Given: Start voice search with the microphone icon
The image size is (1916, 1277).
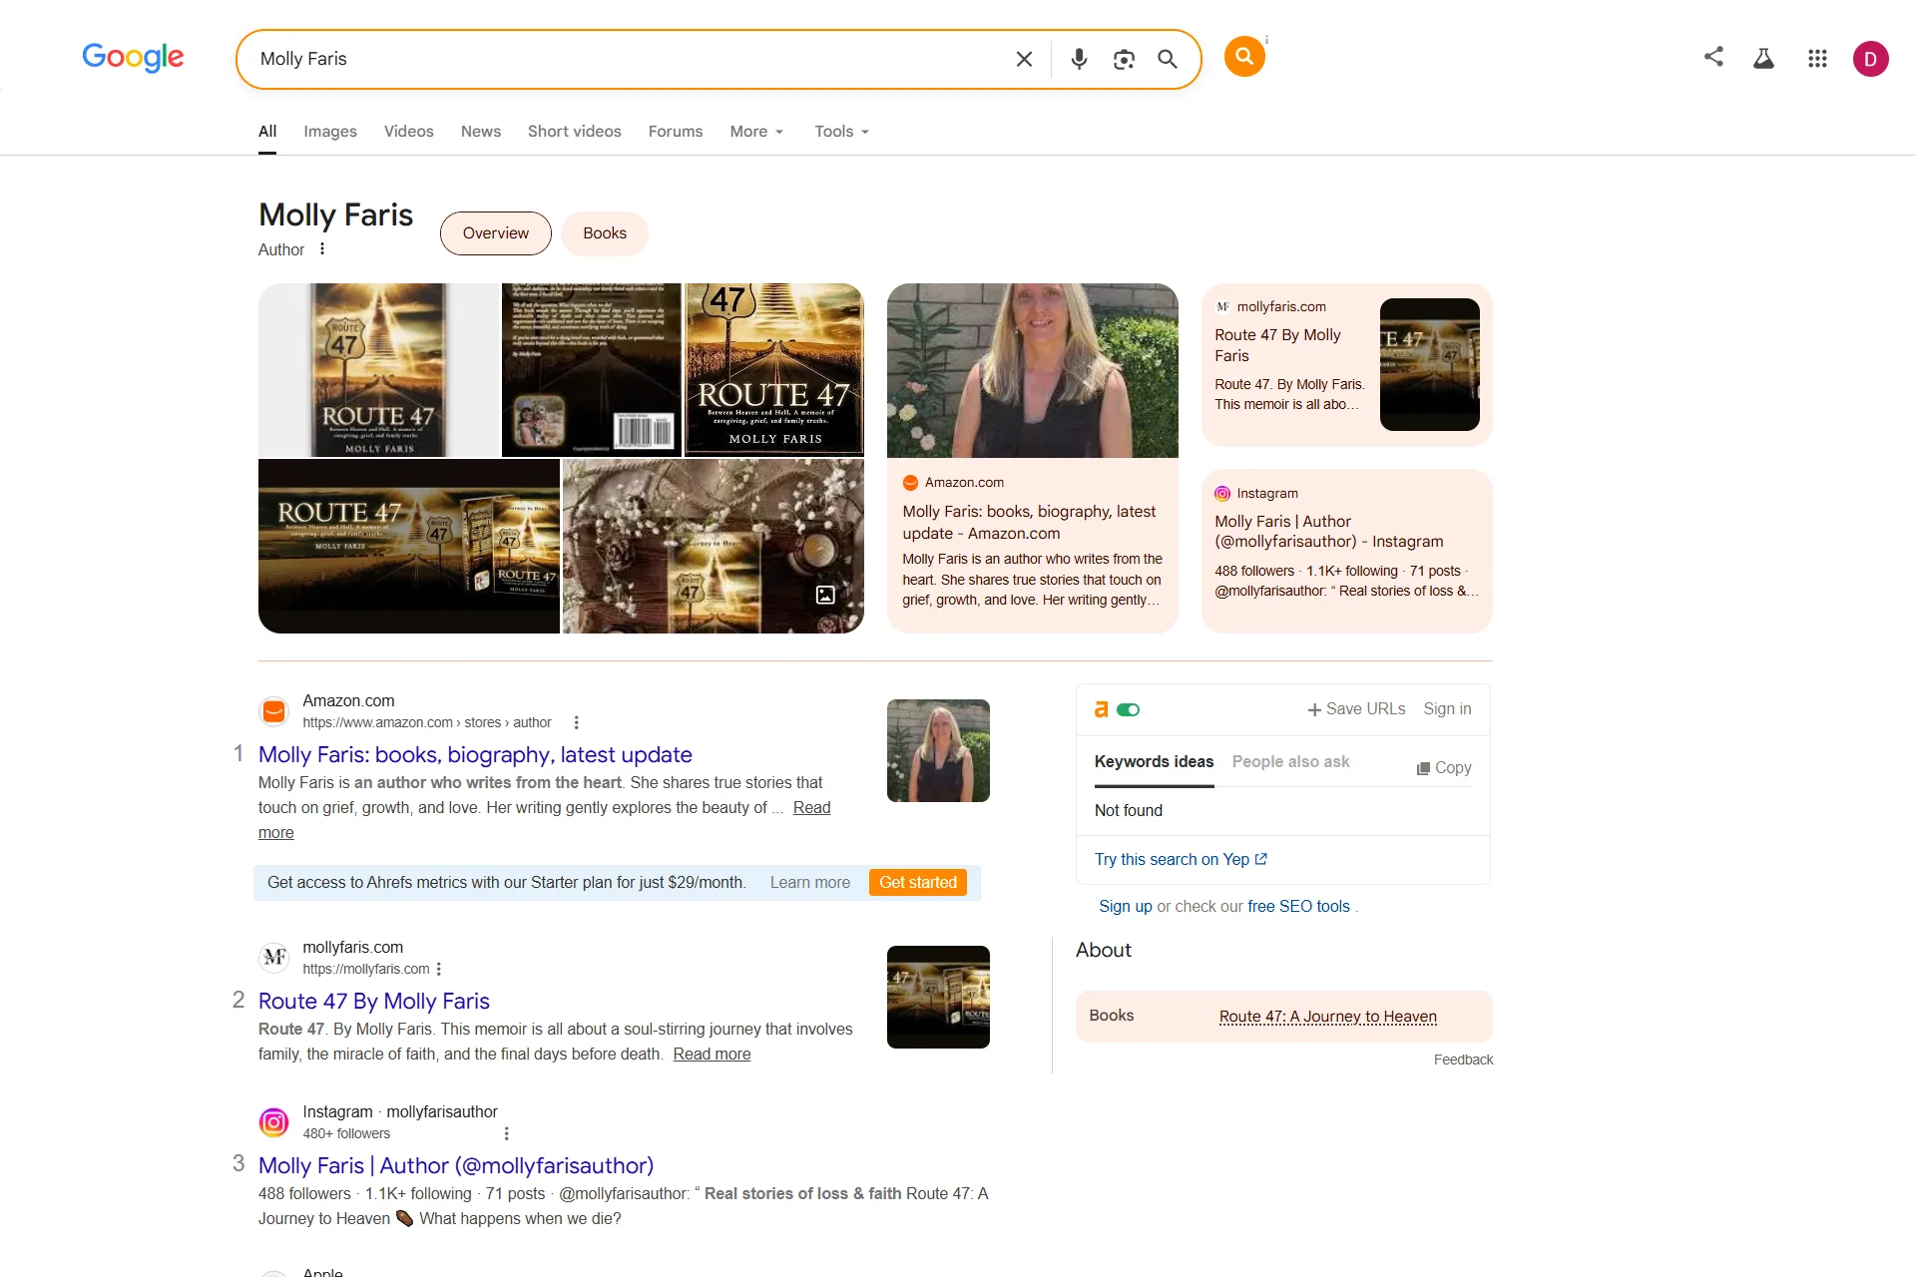Looking at the screenshot, I should point(1079,59).
